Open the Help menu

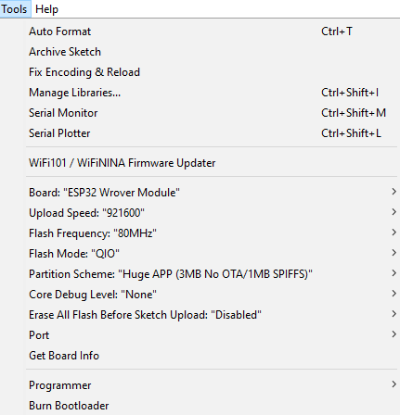click(x=46, y=9)
